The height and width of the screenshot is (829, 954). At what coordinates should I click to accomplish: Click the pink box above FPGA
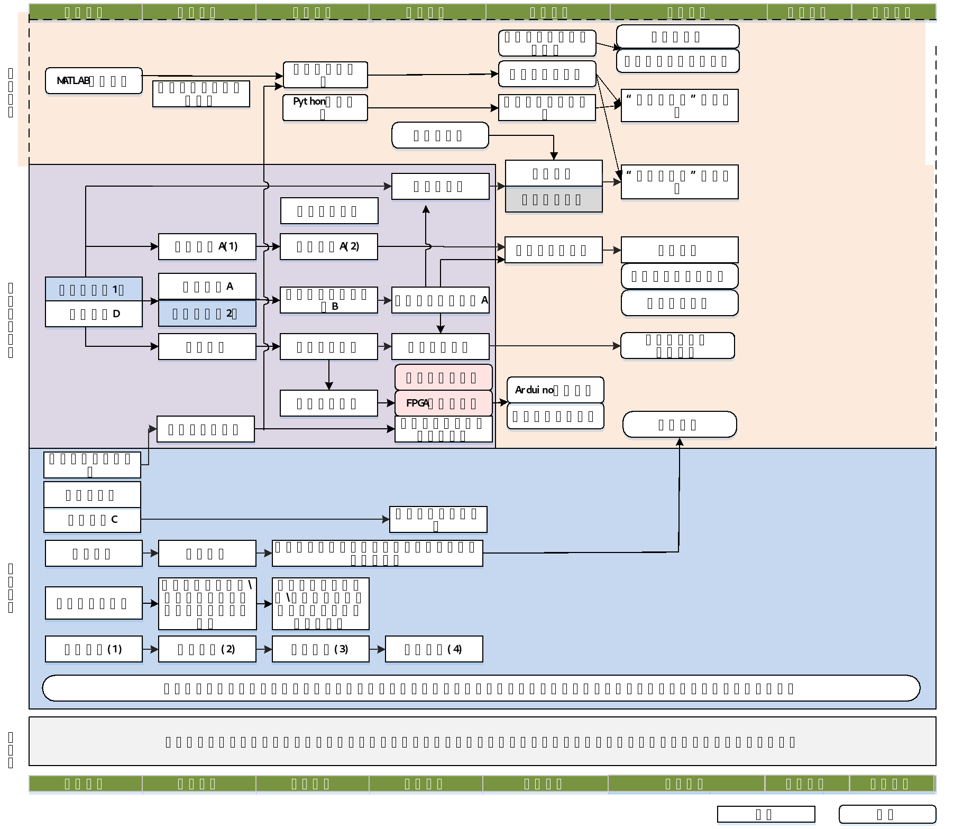pyautogui.click(x=443, y=377)
